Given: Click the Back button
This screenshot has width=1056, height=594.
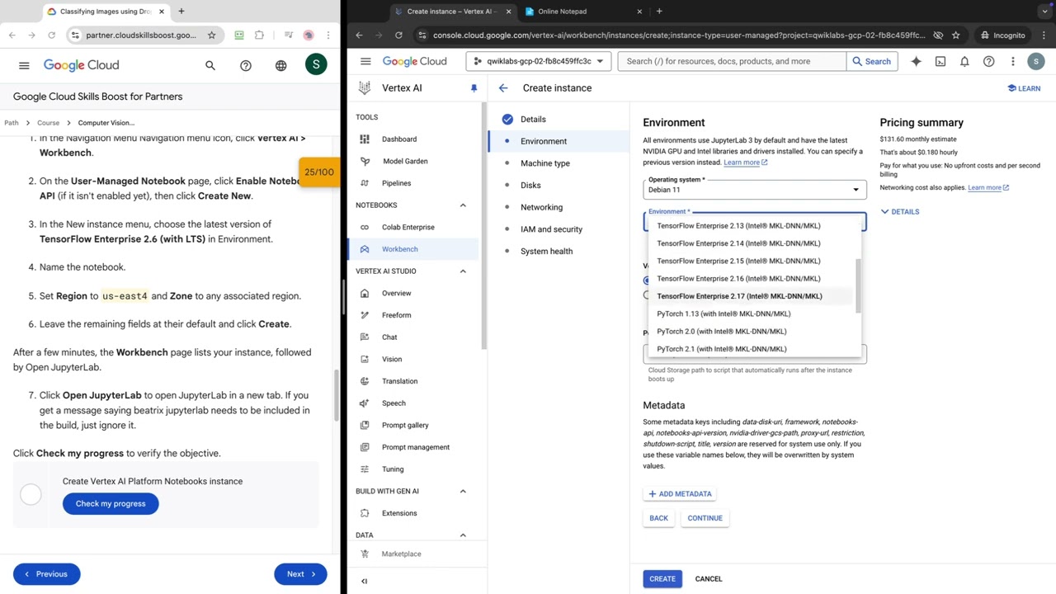Looking at the screenshot, I should pyautogui.click(x=658, y=518).
